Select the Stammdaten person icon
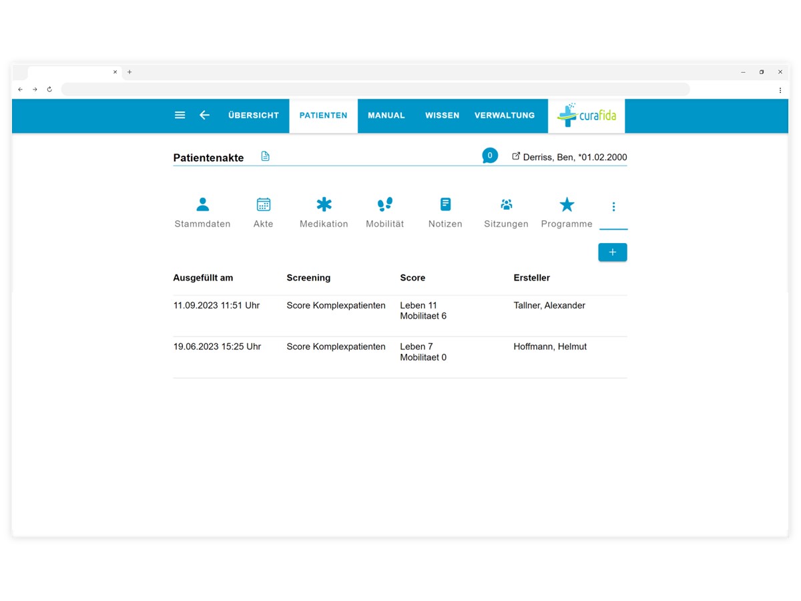801x601 pixels. (202, 204)
